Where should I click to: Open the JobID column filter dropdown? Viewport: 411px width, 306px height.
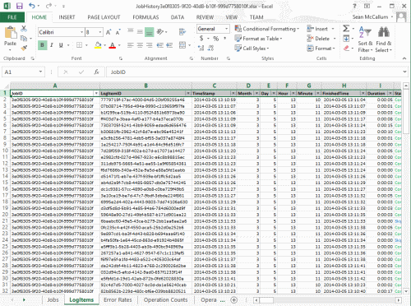tap(96, 94)
